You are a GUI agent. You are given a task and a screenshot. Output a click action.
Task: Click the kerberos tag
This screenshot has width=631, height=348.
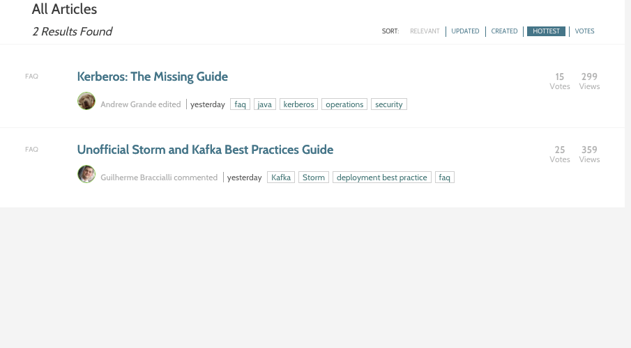pyautogui.click(x=298, y=104)
